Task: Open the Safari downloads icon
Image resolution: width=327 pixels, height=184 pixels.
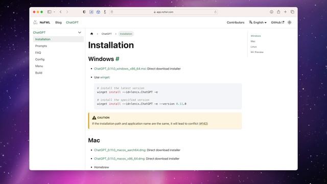Action: click(271, 12)
